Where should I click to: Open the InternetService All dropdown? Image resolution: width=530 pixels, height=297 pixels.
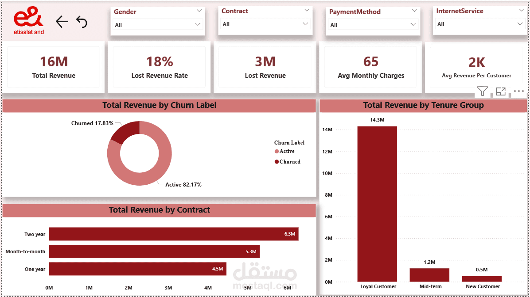pos(480,24)
